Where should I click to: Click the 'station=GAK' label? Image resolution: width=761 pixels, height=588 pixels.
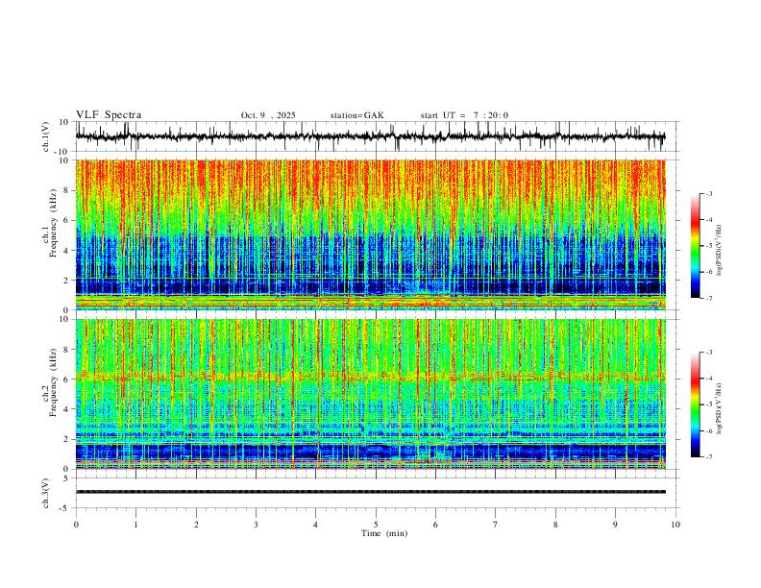(356, 115)
